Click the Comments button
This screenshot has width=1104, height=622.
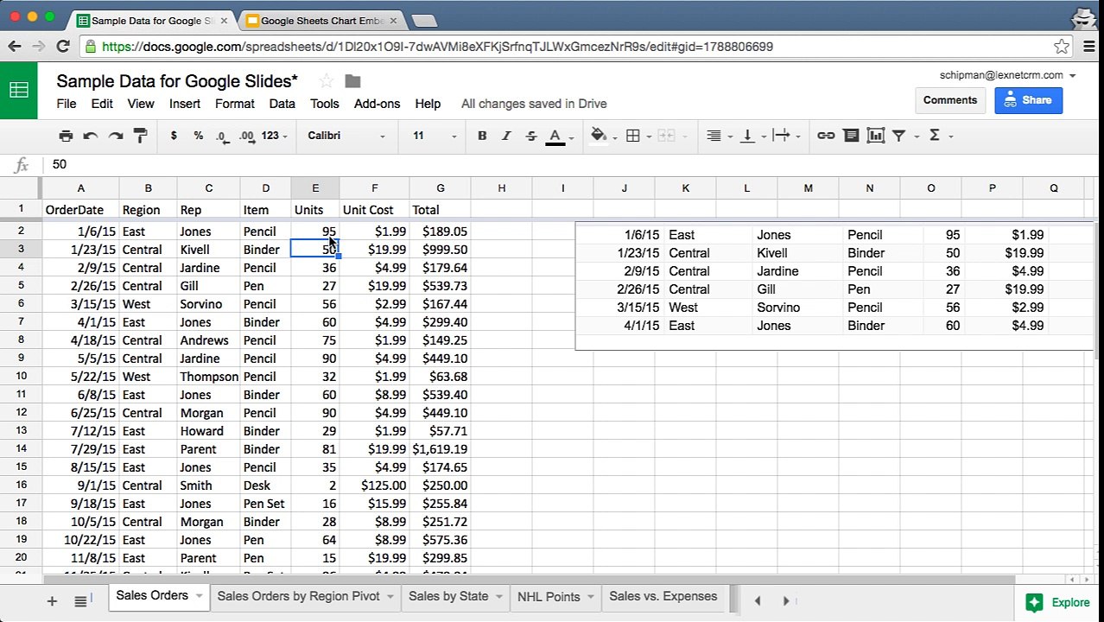[x=950, y=100]
